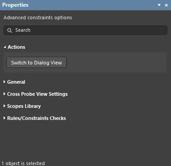Expand the Scopes Library disclosure triangle

(x=4, y=106)
